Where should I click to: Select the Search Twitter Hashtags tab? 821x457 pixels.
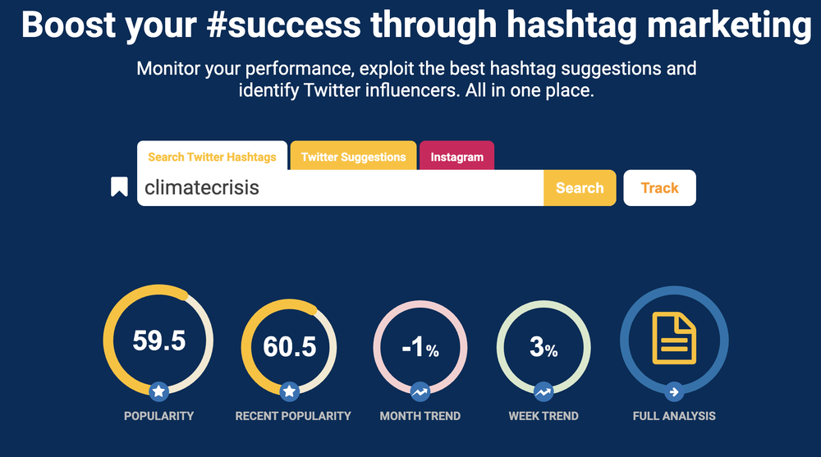[212, 157]
